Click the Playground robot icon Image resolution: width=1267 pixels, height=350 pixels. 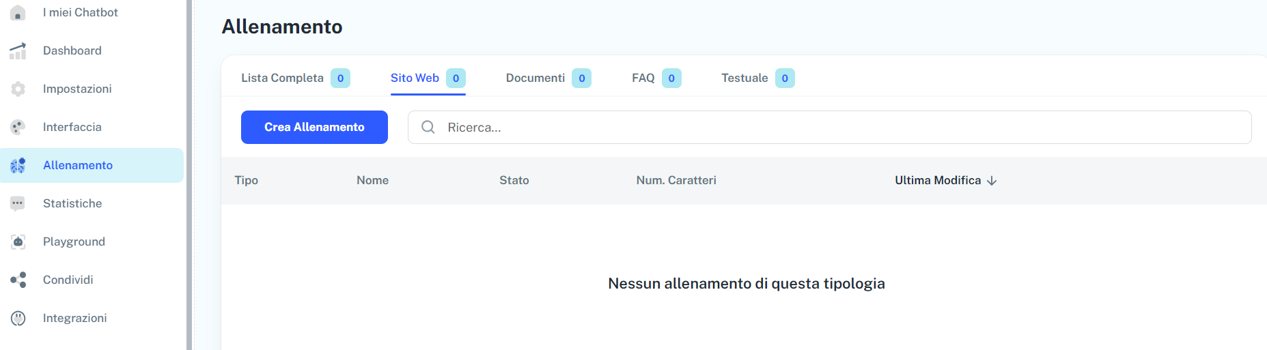18,242
